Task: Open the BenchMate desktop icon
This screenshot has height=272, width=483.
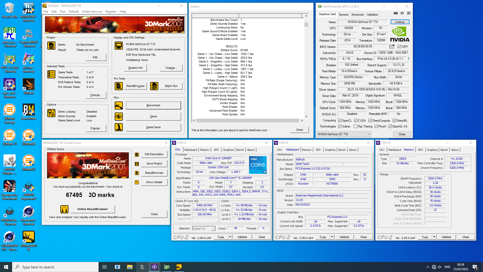Action: (x=28, y=112)
